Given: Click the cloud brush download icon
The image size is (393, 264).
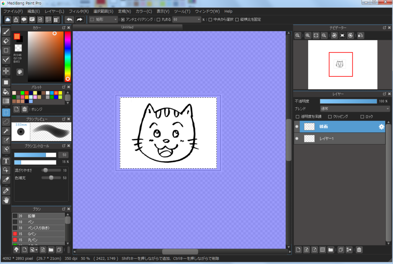Looking at the screenshot, I should point(16,250).
